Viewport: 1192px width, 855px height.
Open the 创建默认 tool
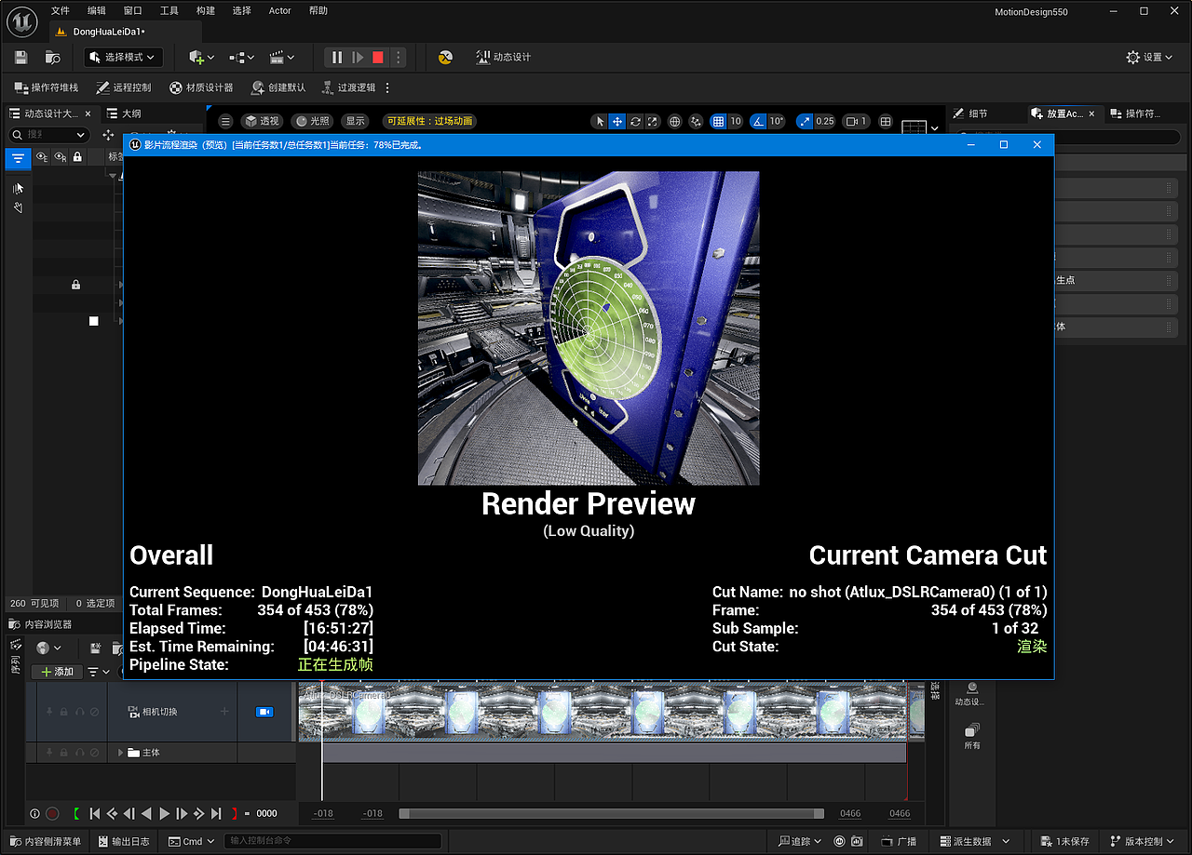[278, 88]
